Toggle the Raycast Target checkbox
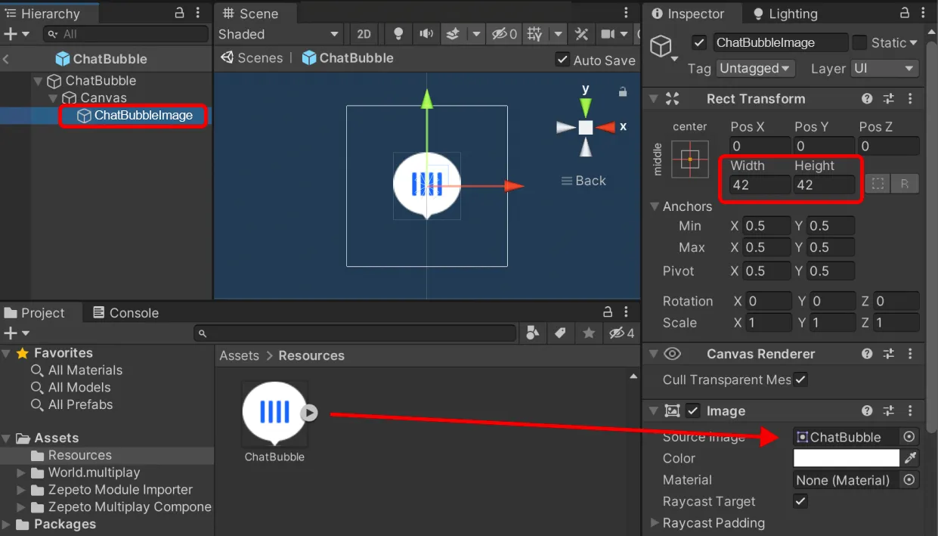The height and width of the screenshot is (536, 938). (800, 501)
